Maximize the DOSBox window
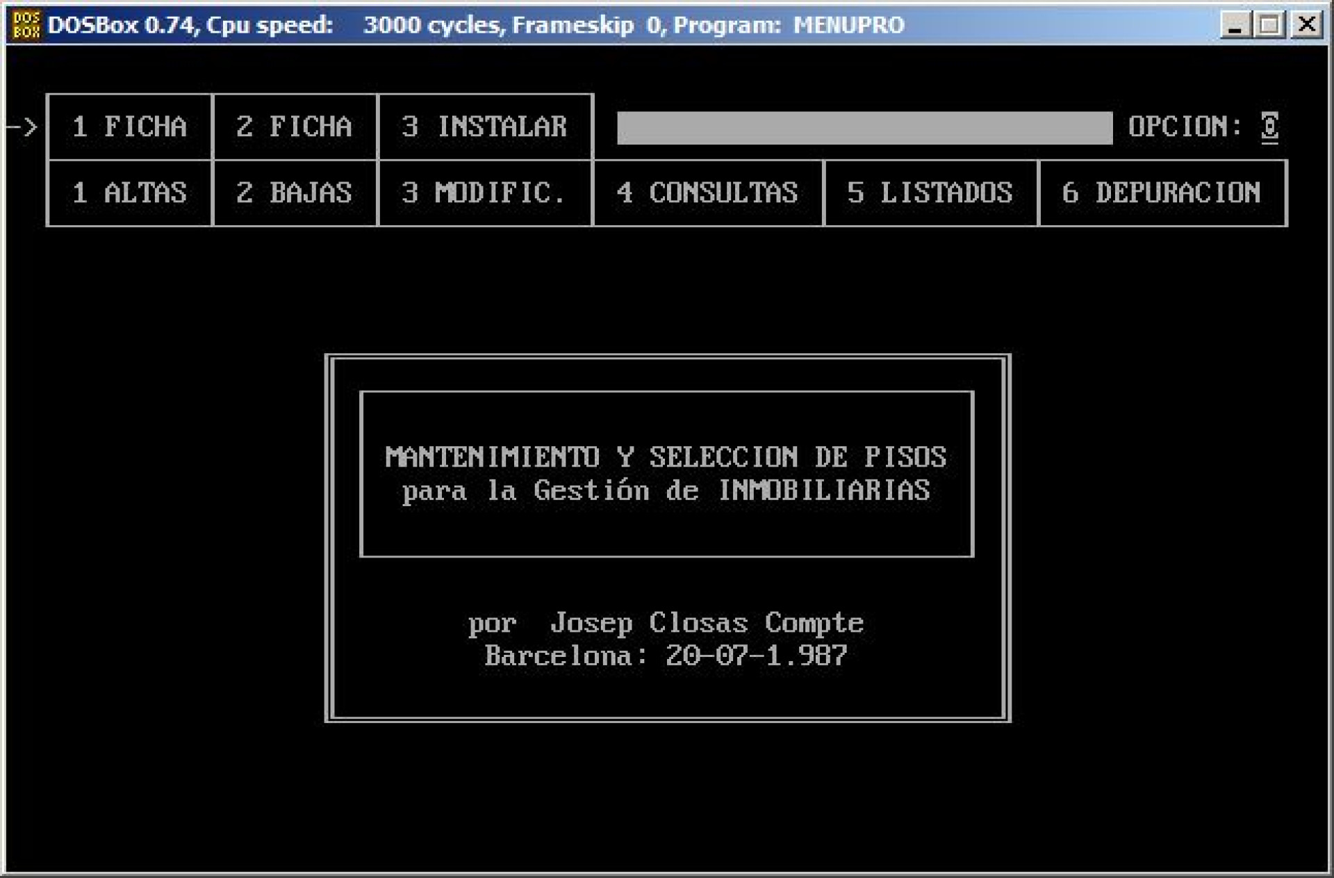Viewport: 1334px width, 878px height. [x=1270, y=26]
